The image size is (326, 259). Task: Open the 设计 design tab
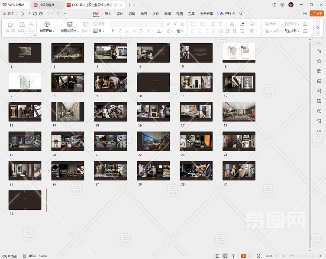click(120, 13)
